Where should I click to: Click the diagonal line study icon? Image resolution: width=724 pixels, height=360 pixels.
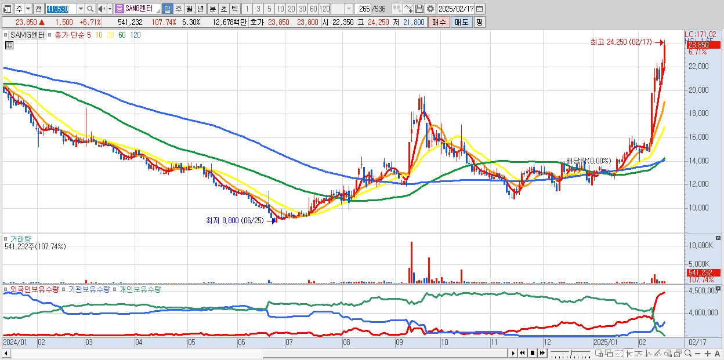658,354
